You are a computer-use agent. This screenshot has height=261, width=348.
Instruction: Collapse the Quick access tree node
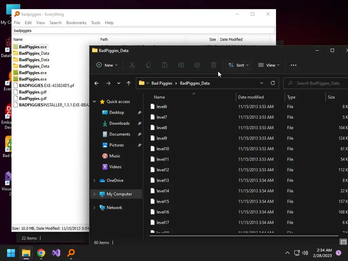tap(94, 102)
